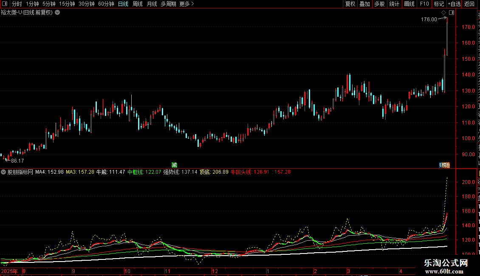Click the 牛熊: 111.47 indicator value
Viewport: 480px width, 276px height.
pyautogui.click(x=110, y=172)
